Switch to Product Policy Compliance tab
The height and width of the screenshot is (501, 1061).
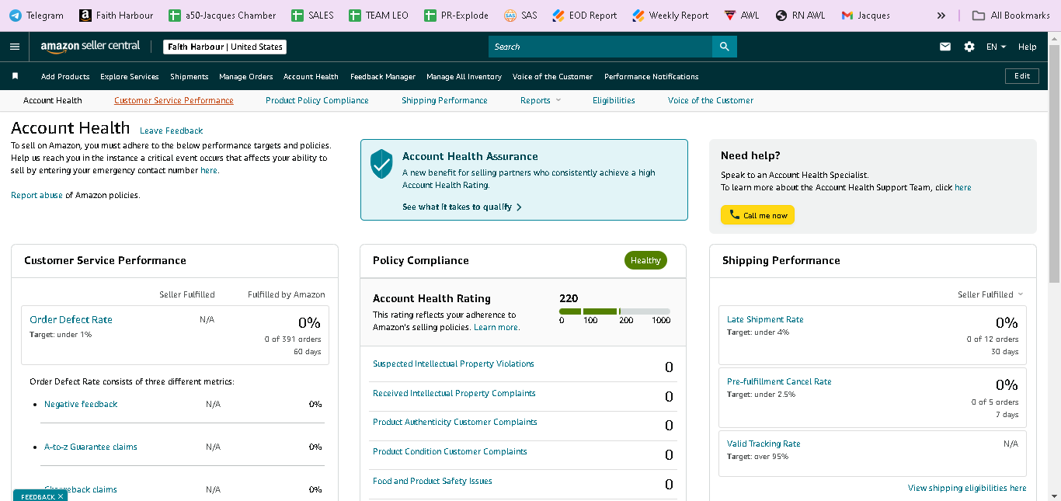click(317, 100)
